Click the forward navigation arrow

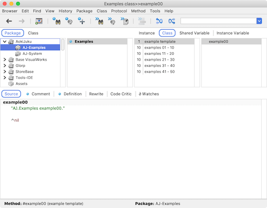tap(22, 21)
